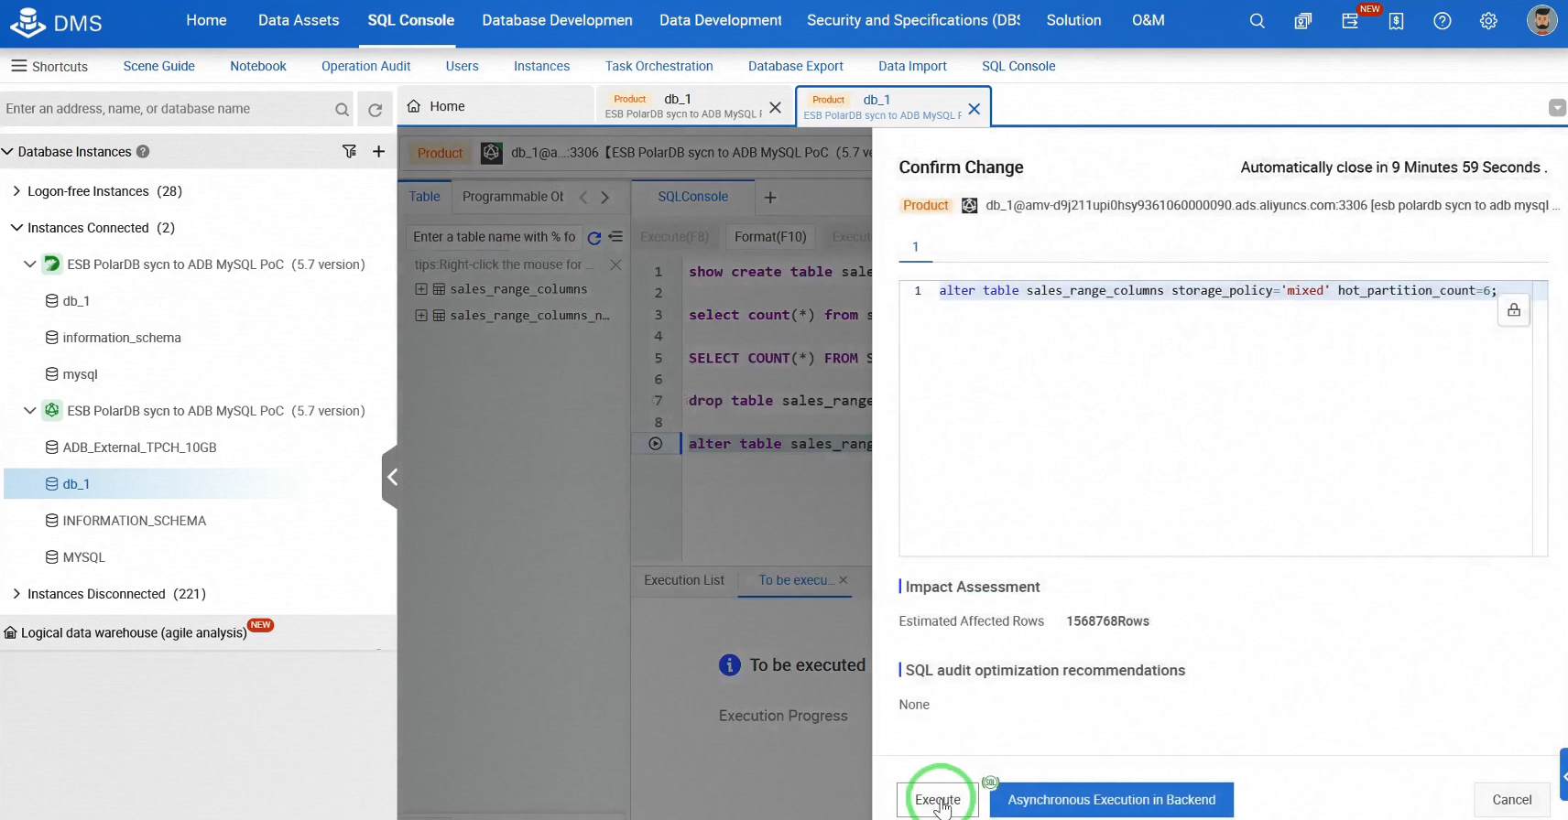Image resolution: width=1568 pixels, height=820 pixels.
Task: Collapse Instances Connected (2)
Action: [16, 228]
